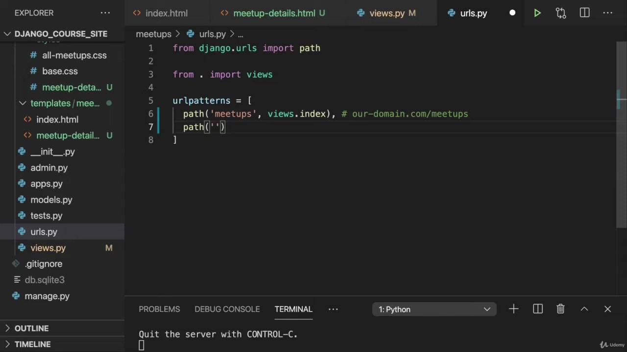Maximize terminal panel with up chevron
Screen dimensions: 627x352
coord(584,309)
